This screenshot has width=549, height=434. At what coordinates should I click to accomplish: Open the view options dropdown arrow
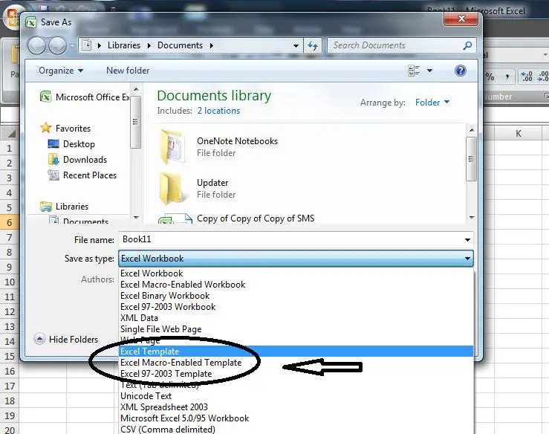tap(429, 71)
